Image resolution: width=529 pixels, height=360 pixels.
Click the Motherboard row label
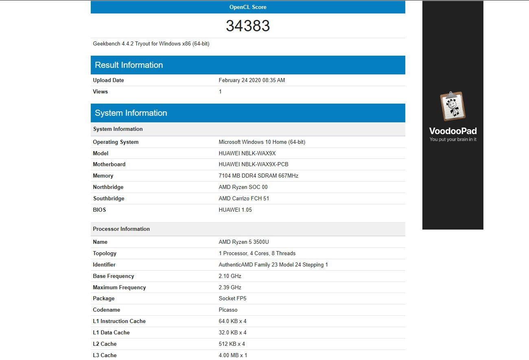click(x=109, y=164)
